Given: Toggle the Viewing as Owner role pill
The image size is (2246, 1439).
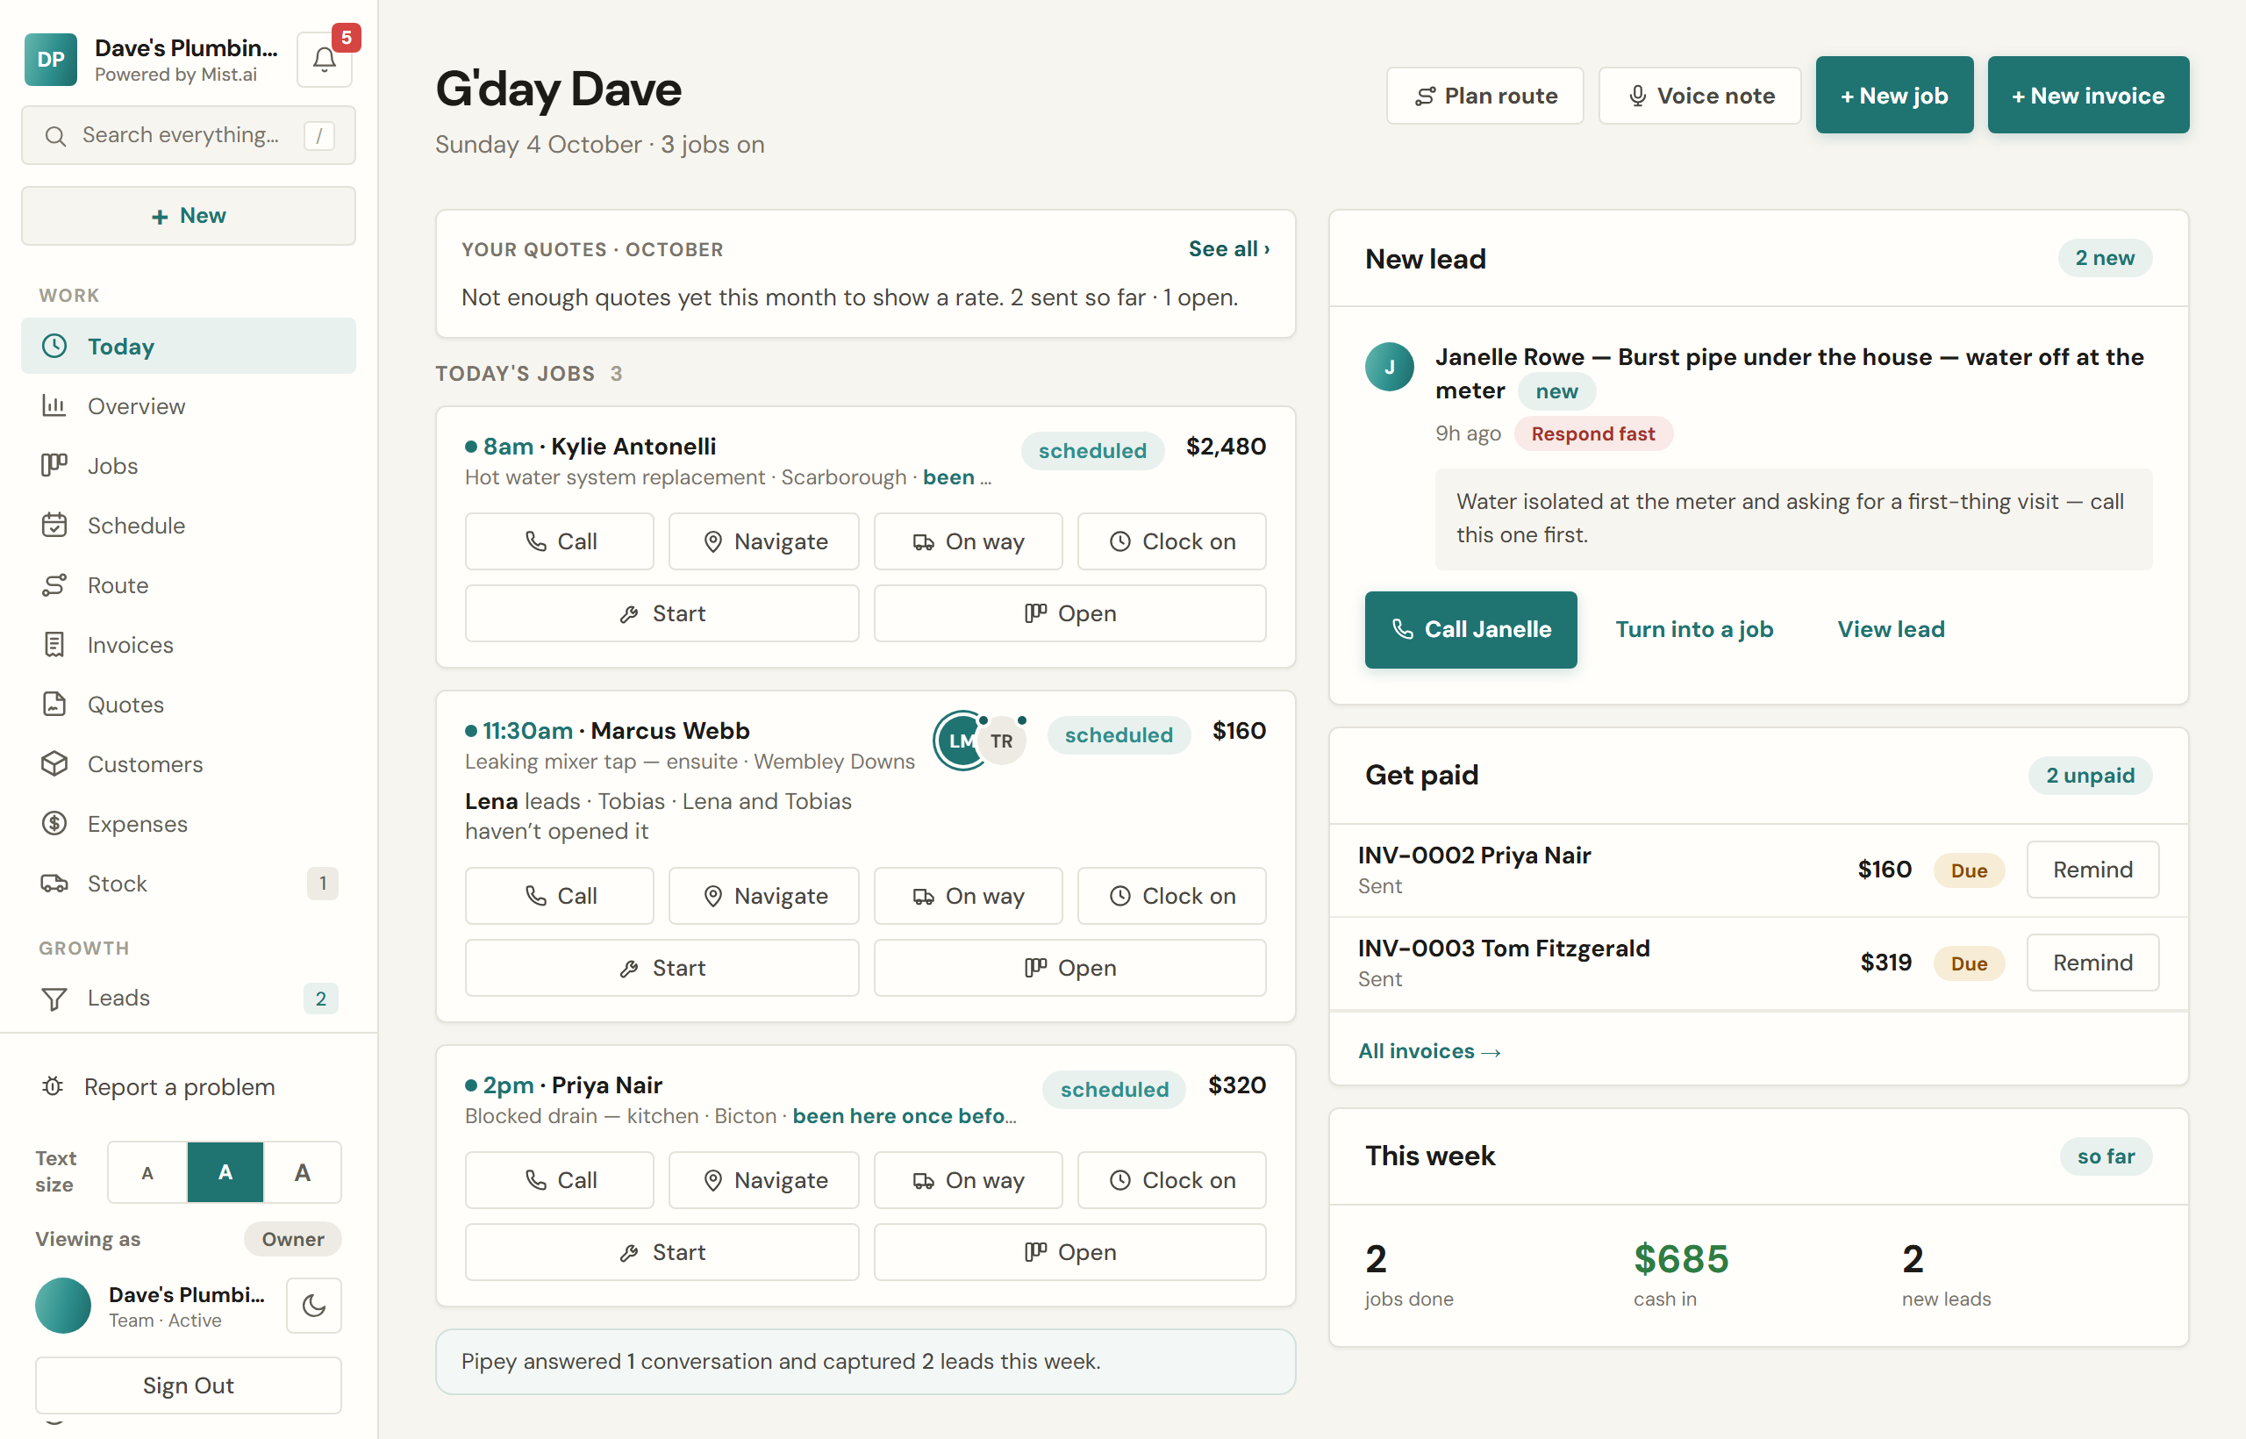Looking at the screenshot, I should tap(292, 1239).
